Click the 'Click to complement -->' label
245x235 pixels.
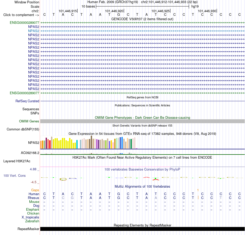[21, 15]
